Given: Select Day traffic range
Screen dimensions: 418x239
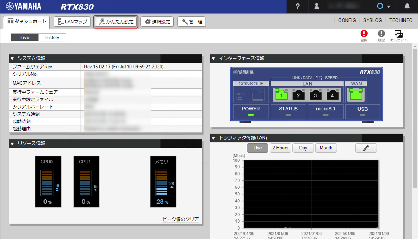Looking at the screenshot, I should 303,148.
